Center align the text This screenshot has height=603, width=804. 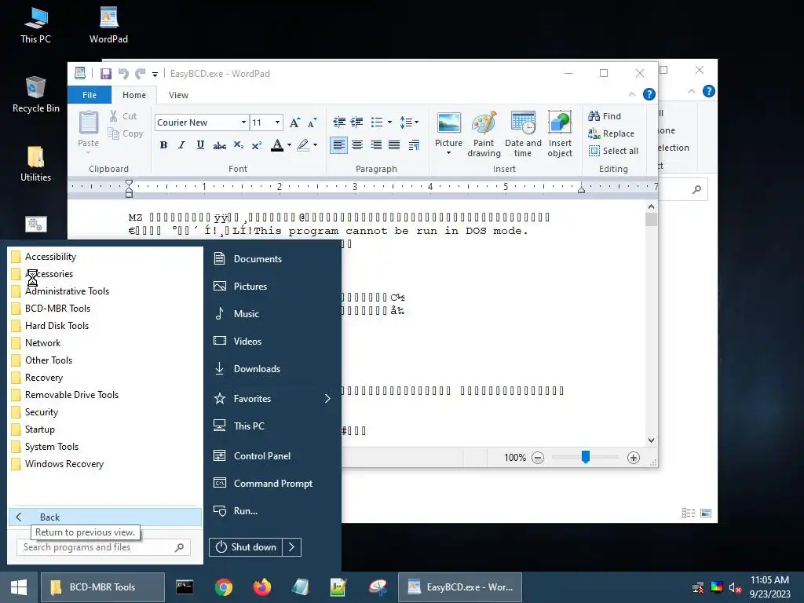[x=357, y=145]
